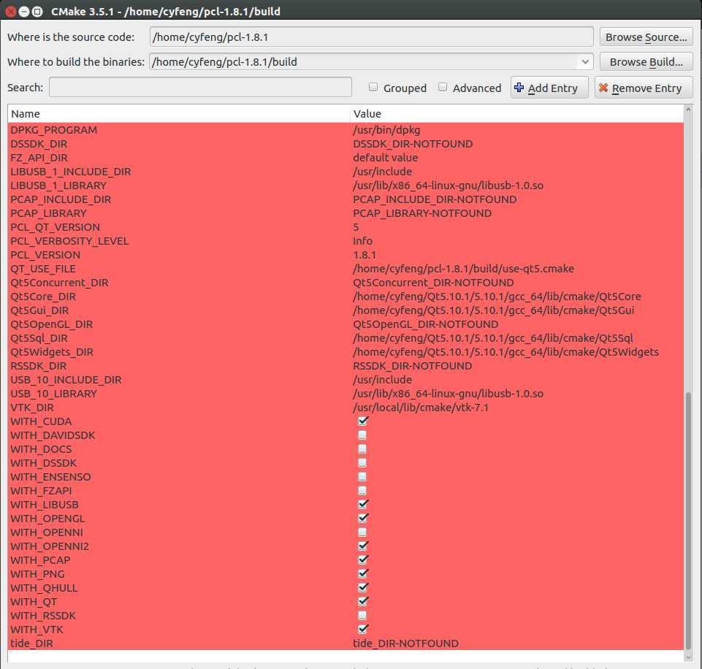
Task: Check WITH_ENSENSO option
Action: (362, 477)
